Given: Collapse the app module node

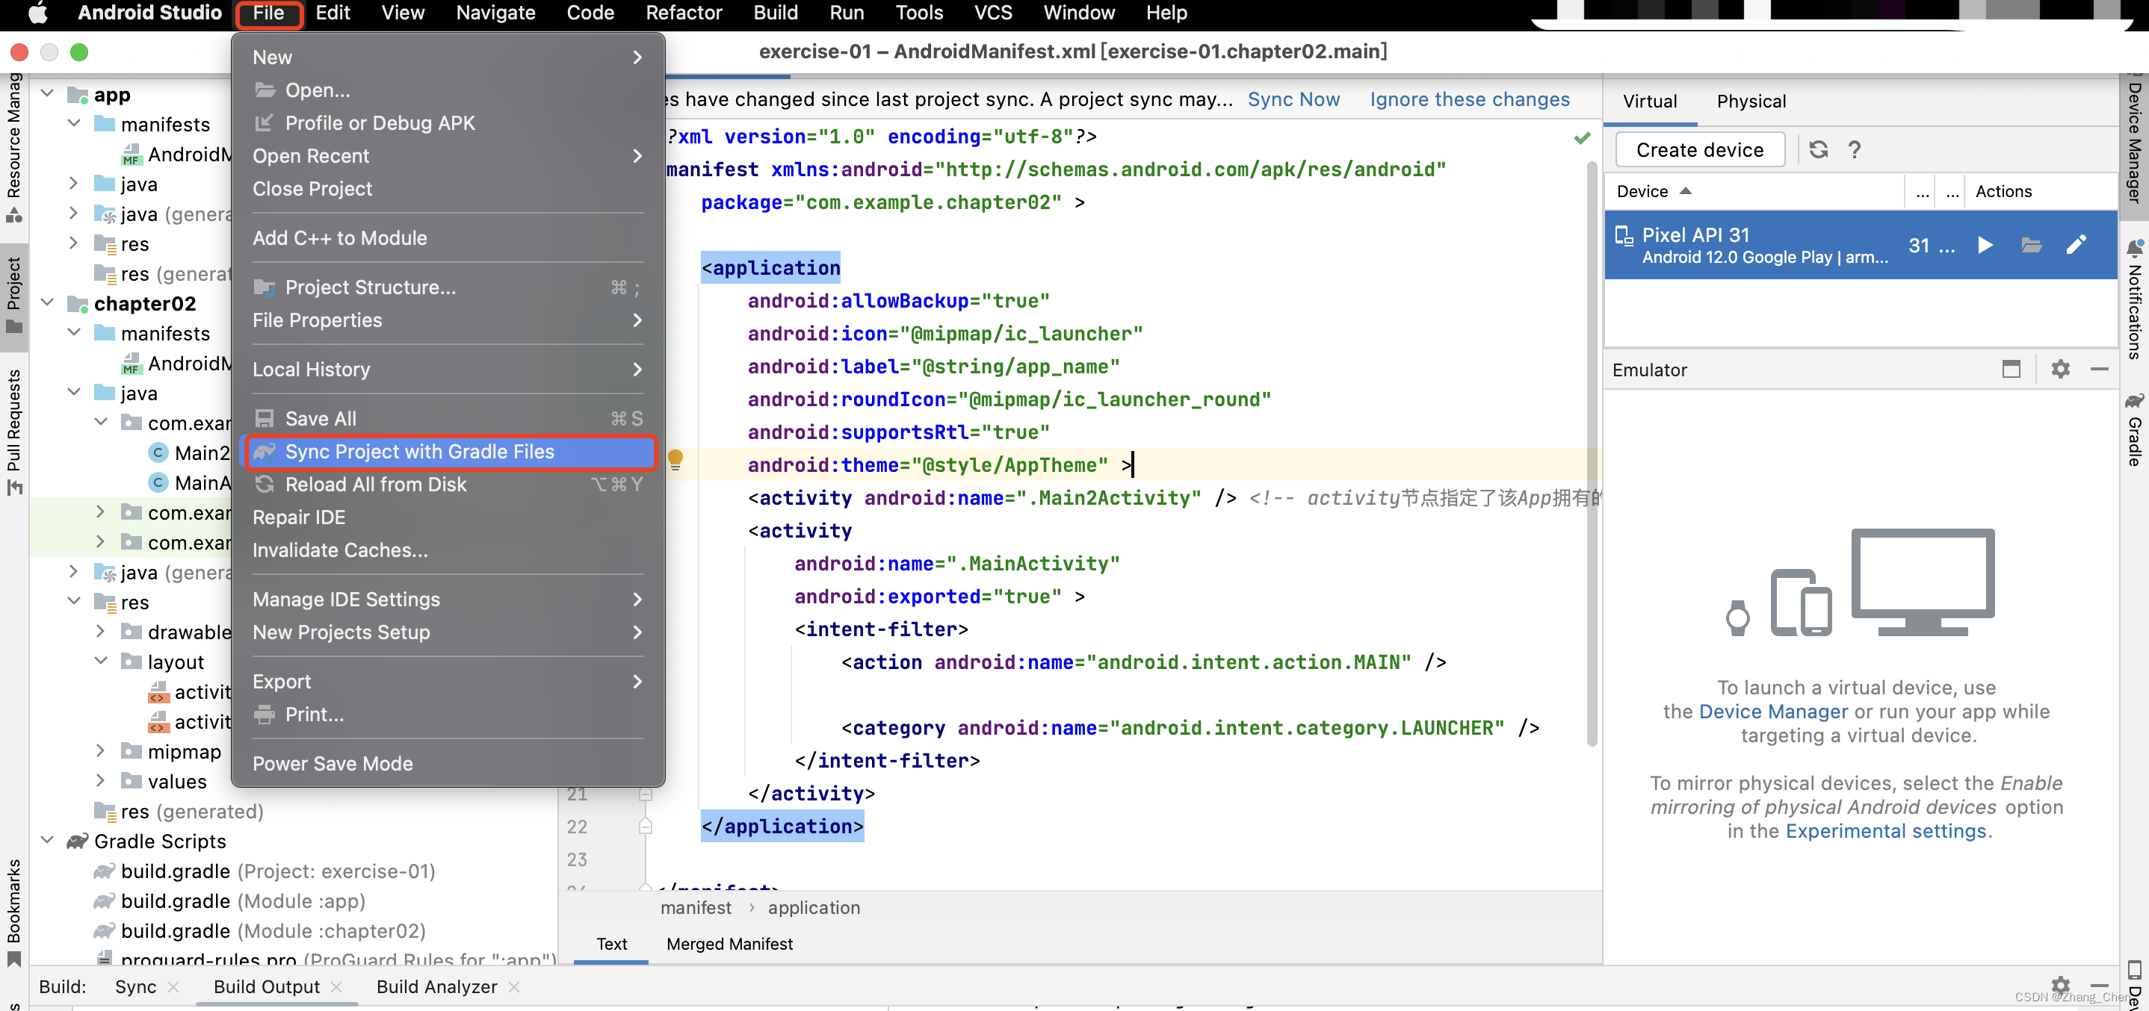Looking at the screenshot, I should point(48,94).
